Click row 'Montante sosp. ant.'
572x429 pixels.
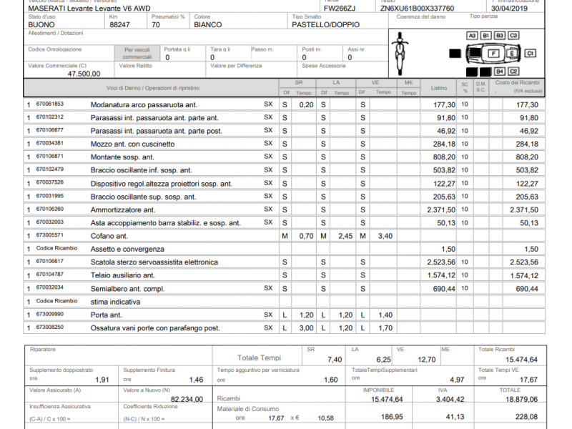point(284,157)
